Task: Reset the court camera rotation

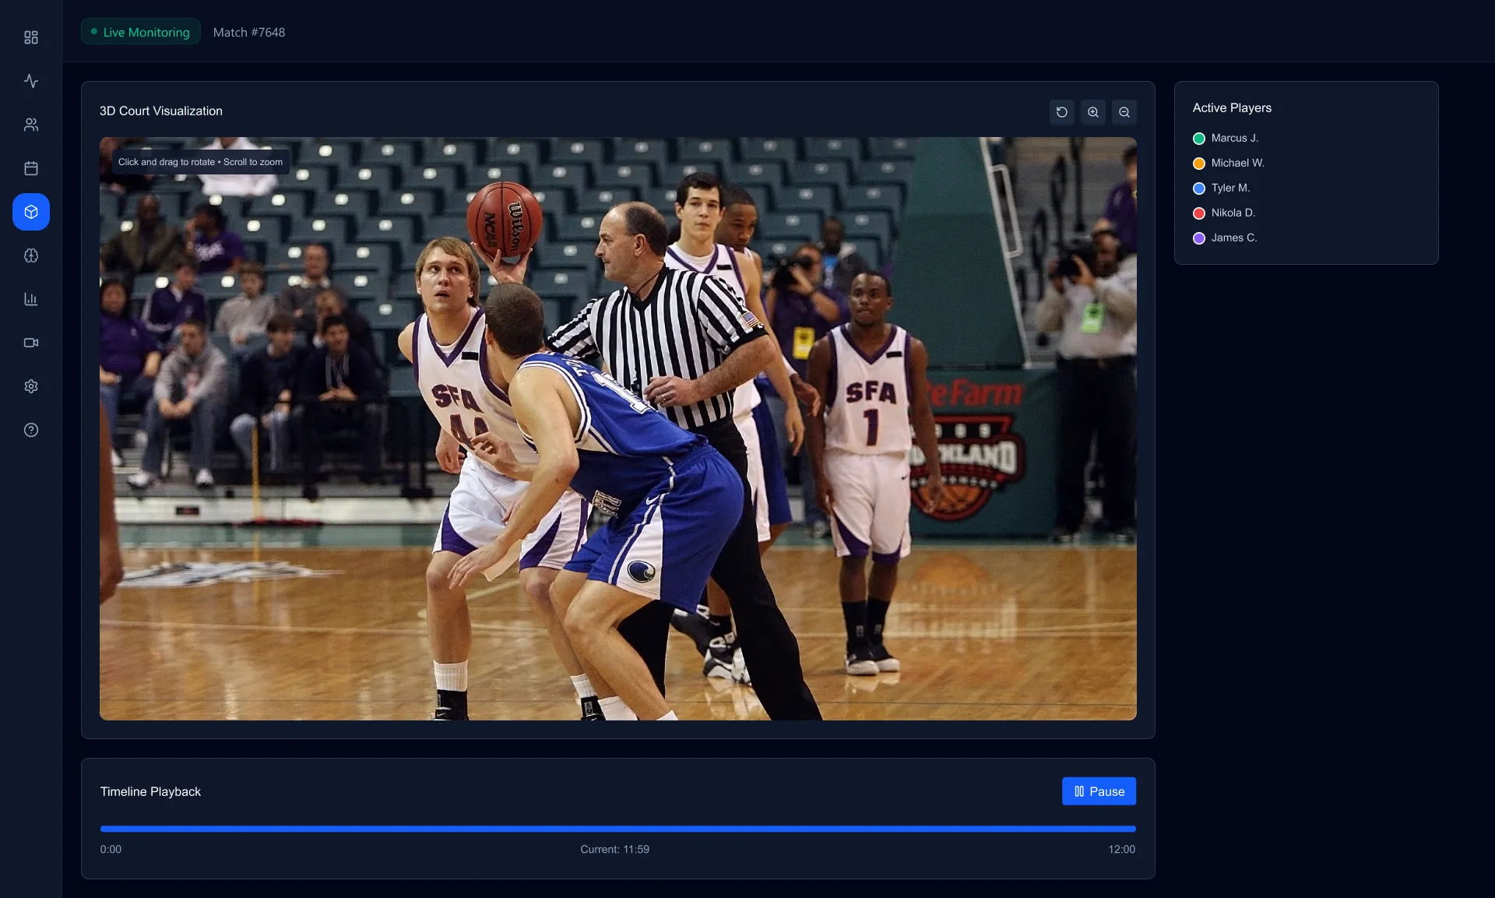Action: click(1061, 111)
